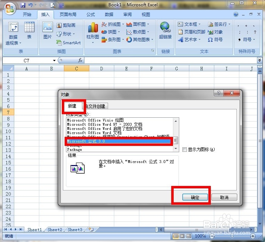Undo the last action

[x=30, y=5]
